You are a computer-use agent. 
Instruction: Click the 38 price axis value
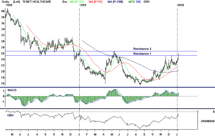coord(3,17)
